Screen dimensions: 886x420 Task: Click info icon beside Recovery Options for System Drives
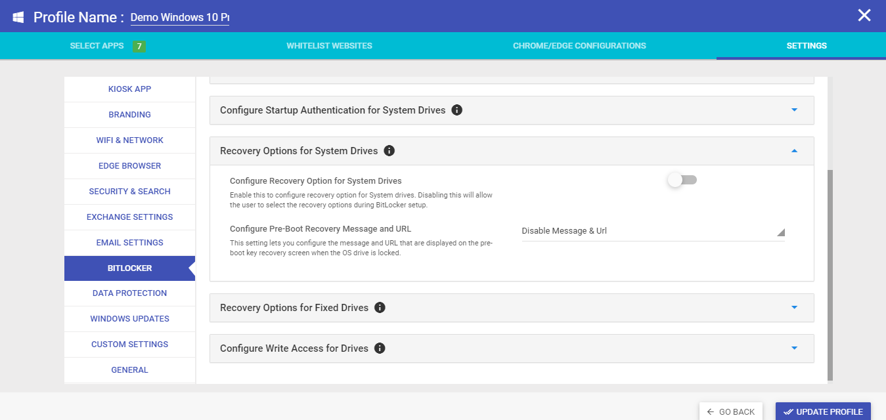(389, 150)
